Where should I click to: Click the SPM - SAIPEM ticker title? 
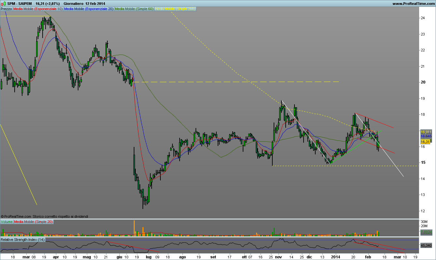(x=20, y=3)
